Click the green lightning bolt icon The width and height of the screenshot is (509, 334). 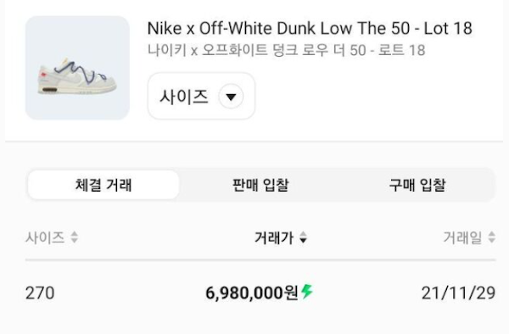click(x=307, y=292)
